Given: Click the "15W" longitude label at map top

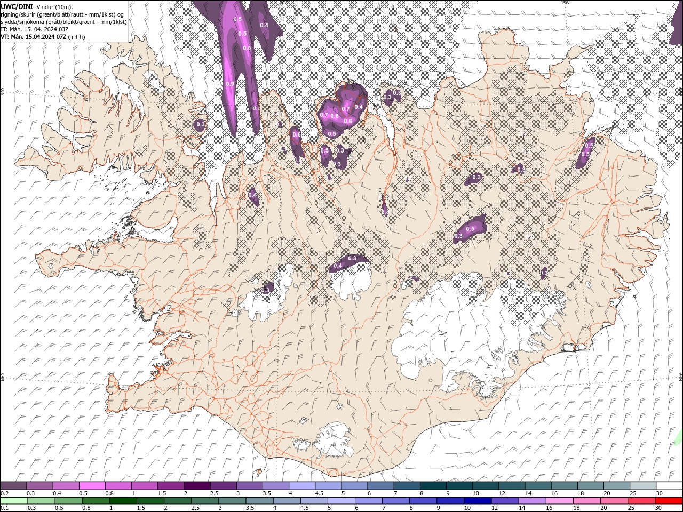Looking at the screenshot, I should (x=565, y=3).
